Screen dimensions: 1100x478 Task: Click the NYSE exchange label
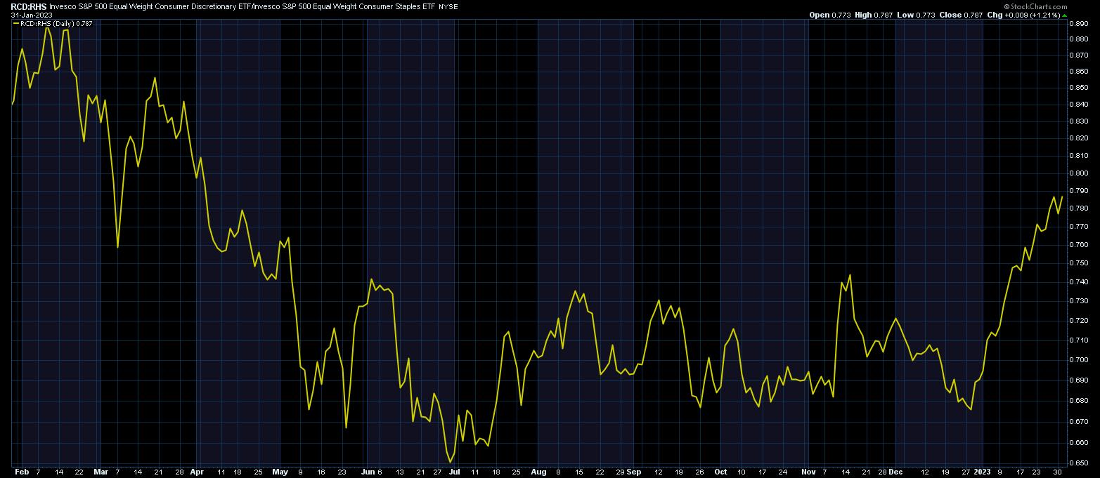(447, 6)
